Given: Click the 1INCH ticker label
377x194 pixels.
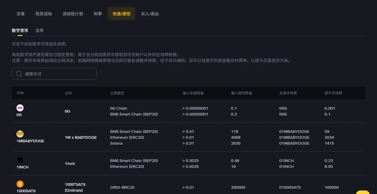Looking at the screenshot, I should pos(23,167).
